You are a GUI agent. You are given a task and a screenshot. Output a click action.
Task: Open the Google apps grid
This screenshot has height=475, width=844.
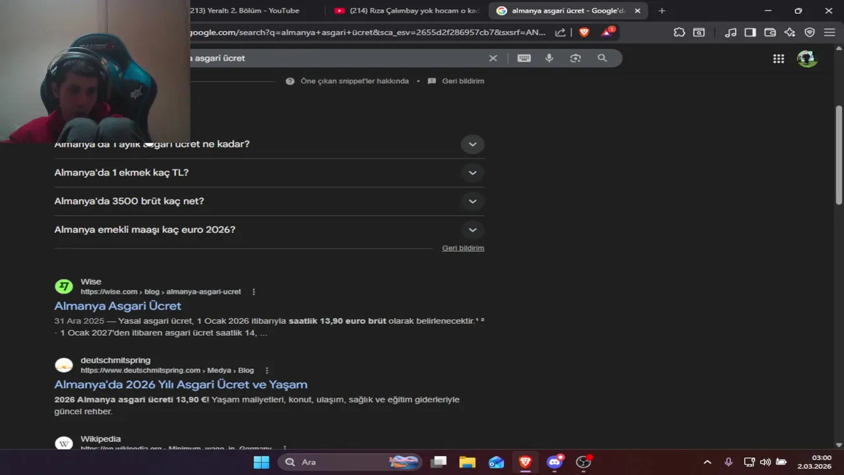coord(779,59)
